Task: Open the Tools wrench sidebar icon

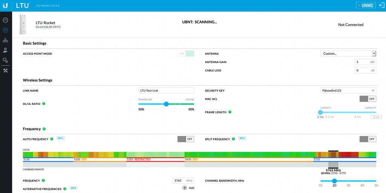Action: pos(5,70)
